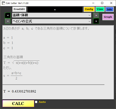
Task: Click the previous category left arrow icon
Action: point(8,15)
